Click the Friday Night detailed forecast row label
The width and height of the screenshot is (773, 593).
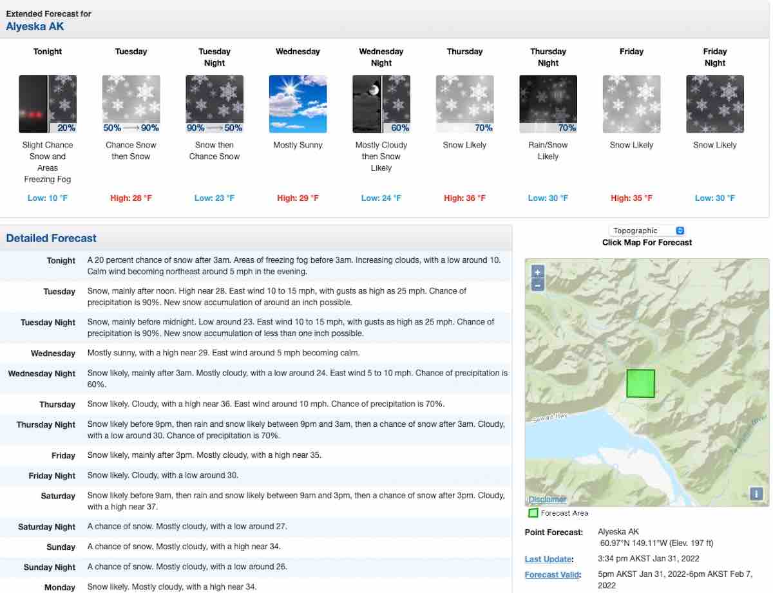point(52,476)
